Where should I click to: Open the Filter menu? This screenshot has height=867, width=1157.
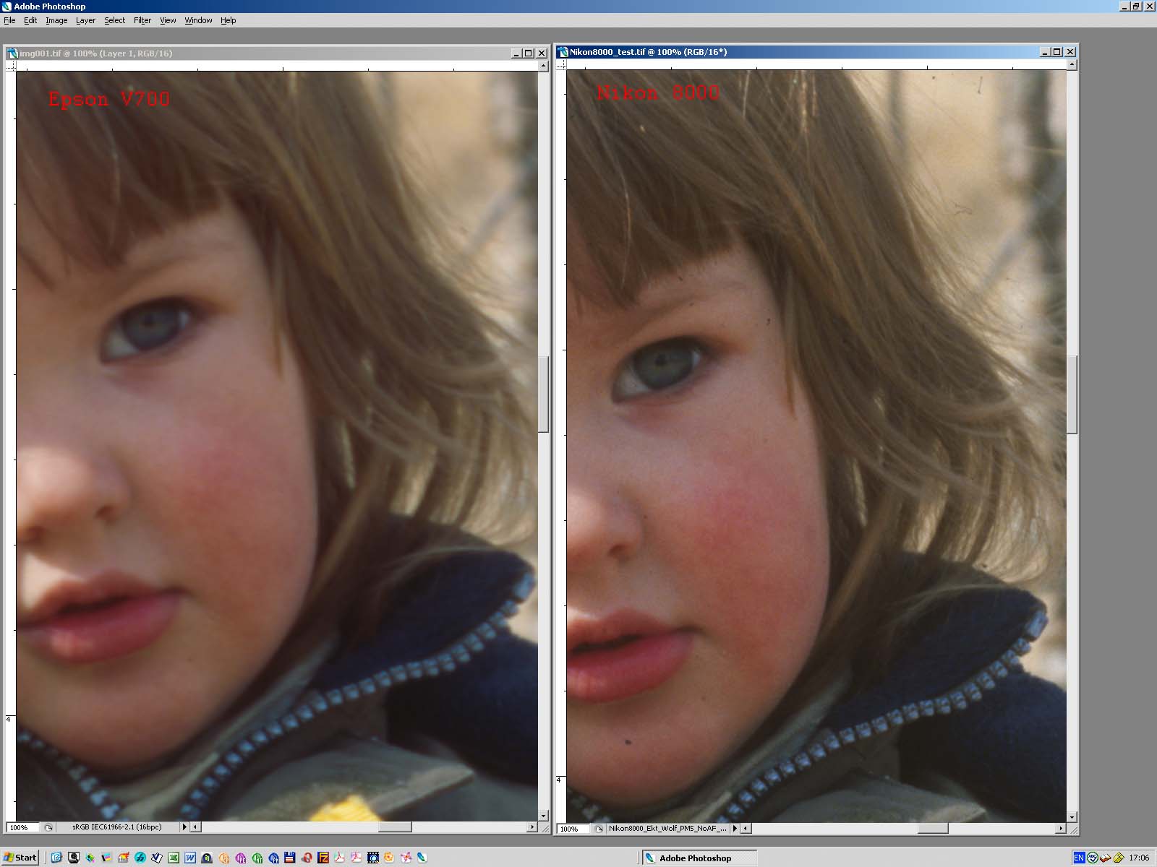(142, 20)
